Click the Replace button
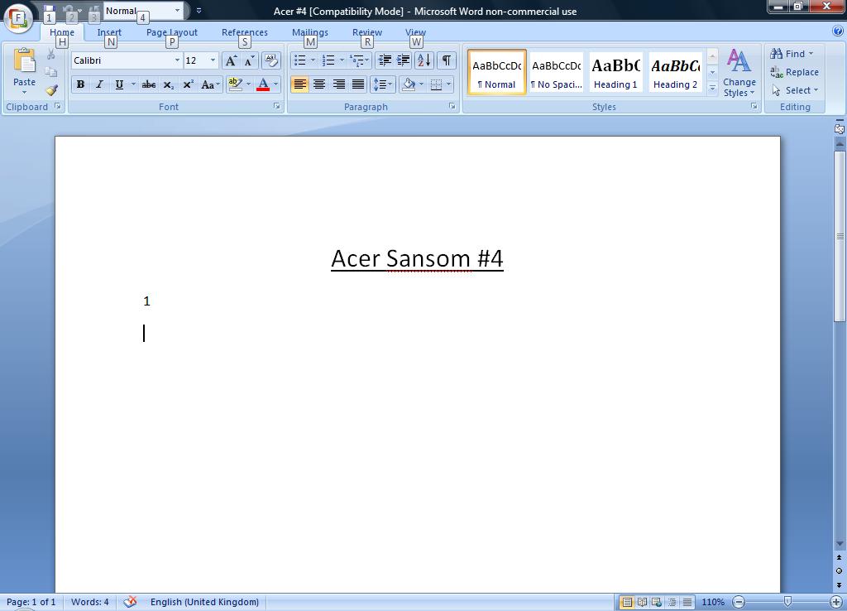The width and height of the screenshot is (847, 611). coord(795,72)
